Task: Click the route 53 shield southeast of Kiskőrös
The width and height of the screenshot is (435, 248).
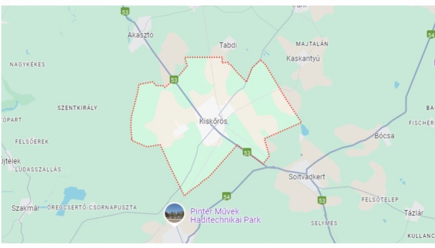Action: [x=247, y=152]
